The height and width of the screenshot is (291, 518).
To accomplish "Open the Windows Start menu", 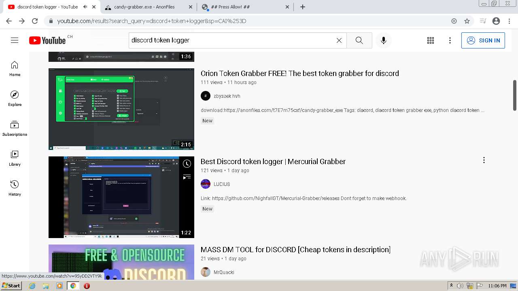I will pos(11,286).
